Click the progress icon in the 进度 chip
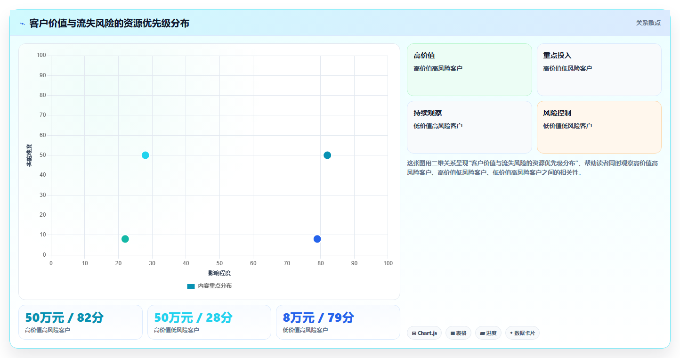Screen dimensions: 680x358 [482, 333]
